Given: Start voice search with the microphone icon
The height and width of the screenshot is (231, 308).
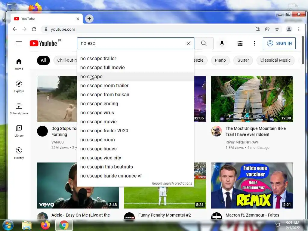Looking at the screenshot, I should [222, 43].
